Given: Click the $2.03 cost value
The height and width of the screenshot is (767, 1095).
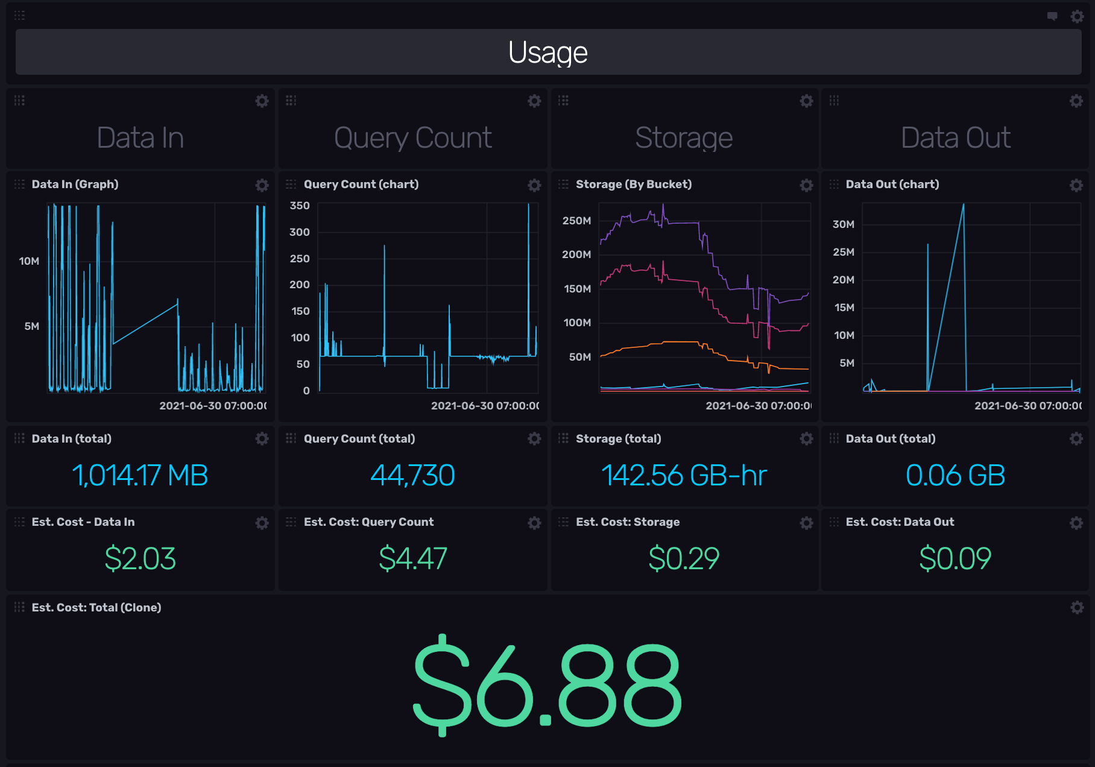Looking at the screenshot, I should pos(140,558).
